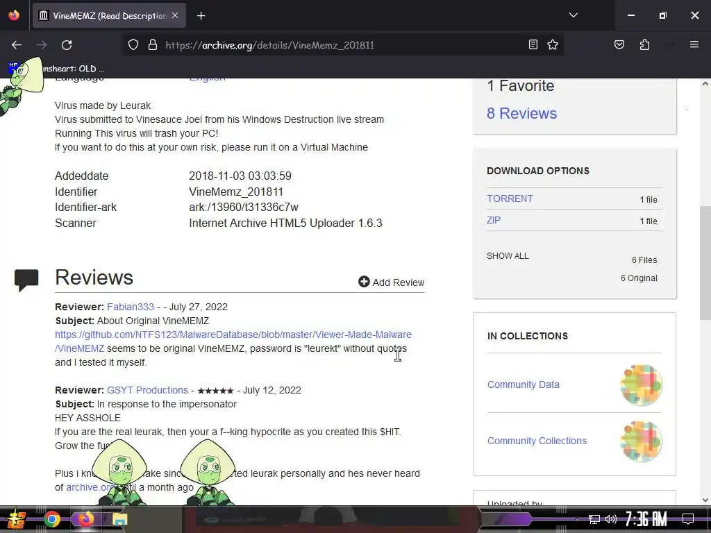The width and height of the screenshot is (711, 533).
Task: Select the ark:/13960/t31336c7w value
Action: pos(244,207)
